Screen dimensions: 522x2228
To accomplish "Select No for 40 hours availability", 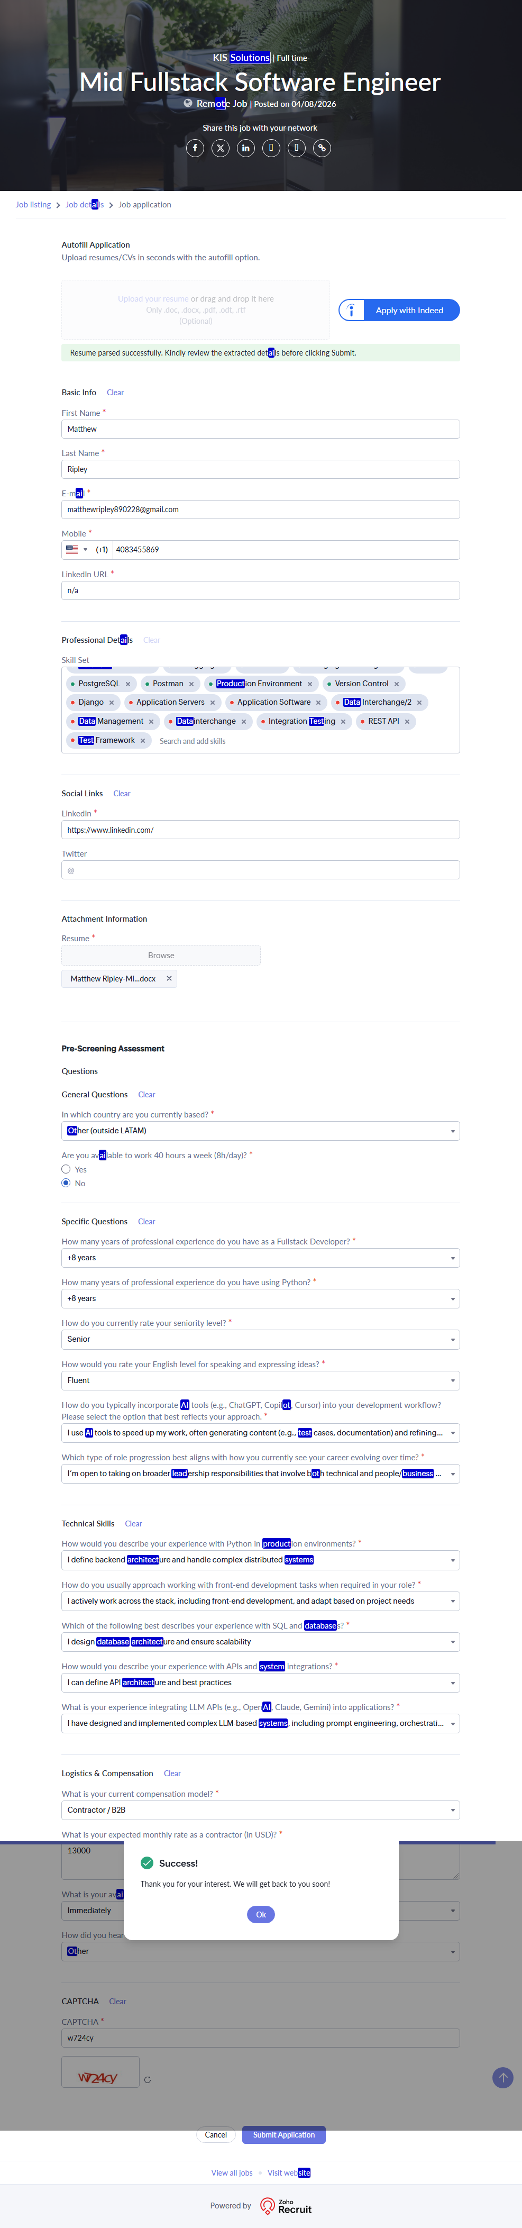I will [x=67, y=1183].
